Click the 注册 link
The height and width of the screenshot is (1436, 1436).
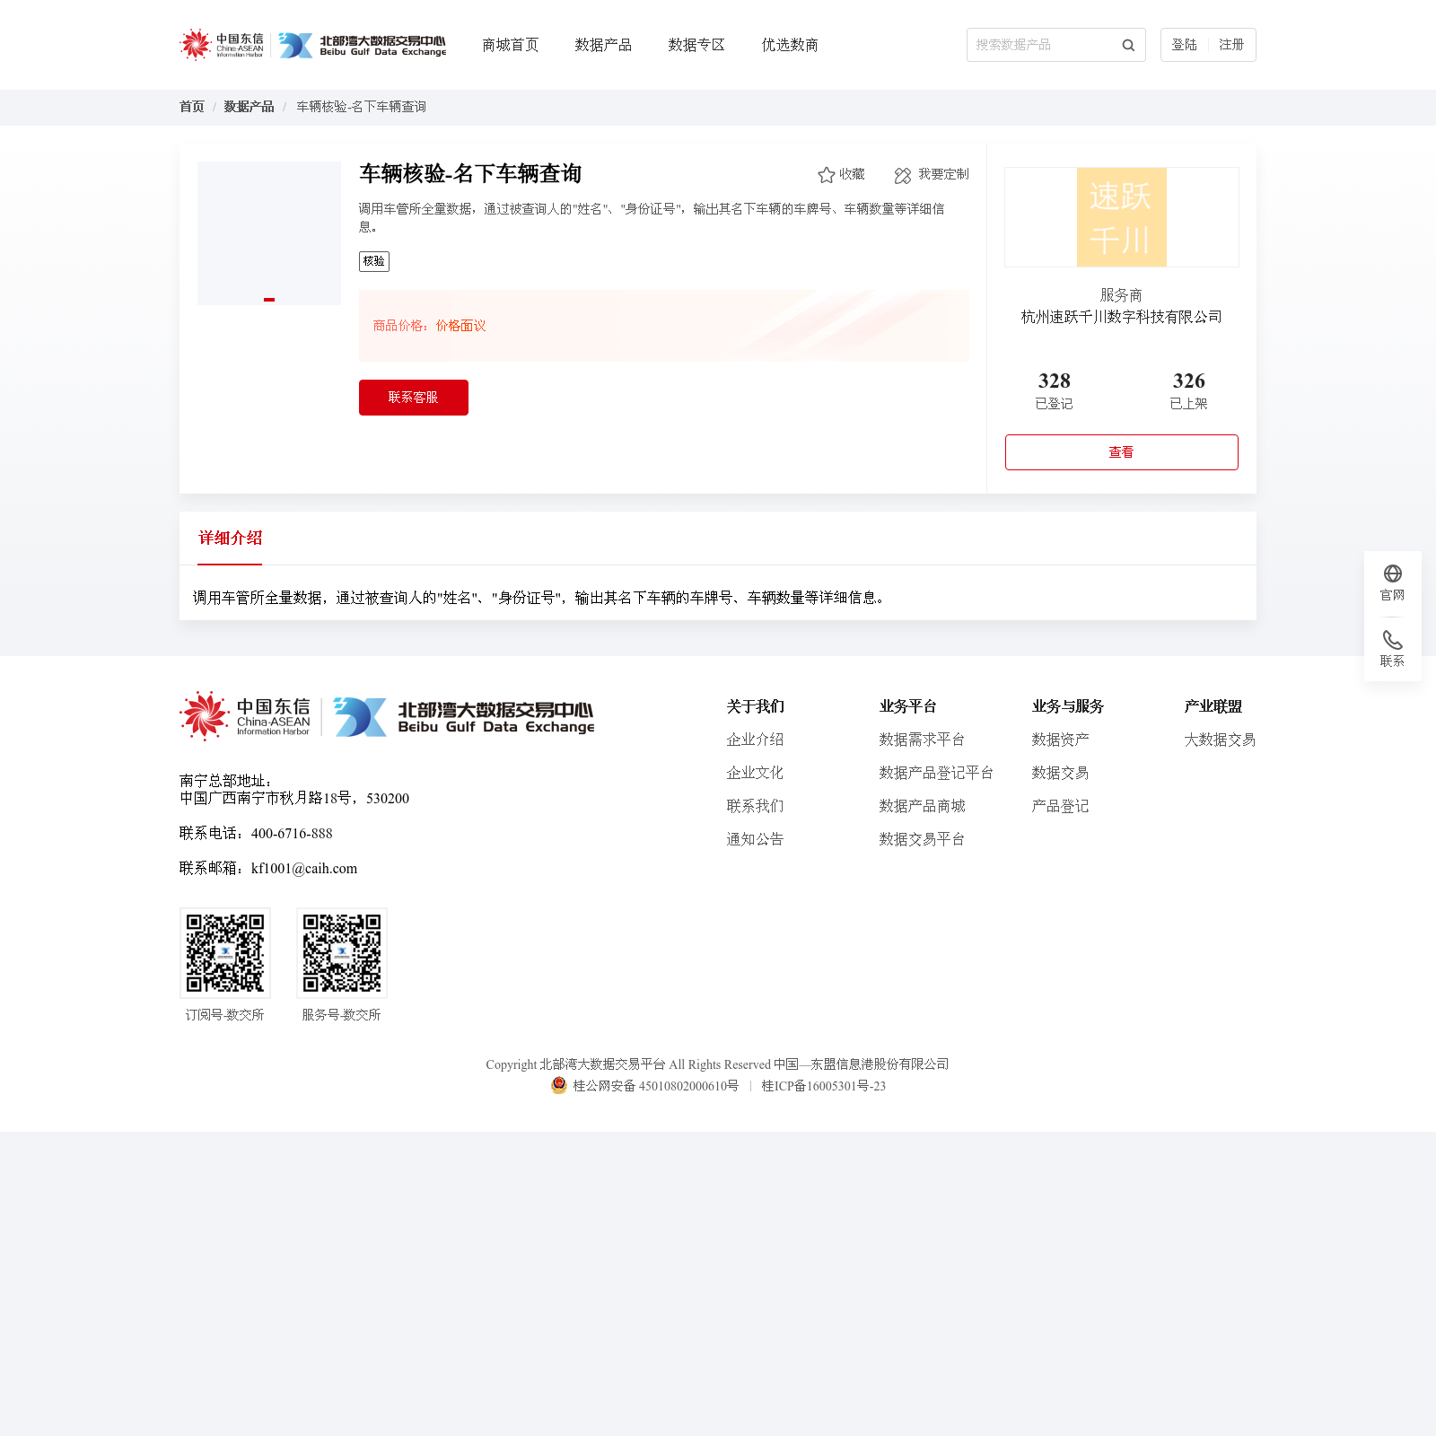tap(1231, 45)
